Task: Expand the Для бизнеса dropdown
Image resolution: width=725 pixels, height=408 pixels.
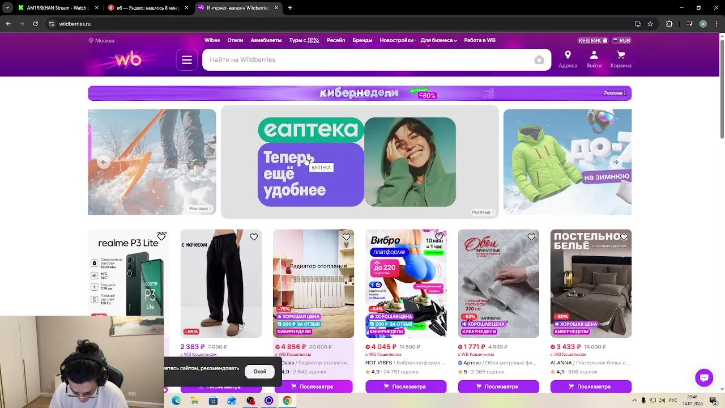Action: pyautogui.click(x=438, y=40)
